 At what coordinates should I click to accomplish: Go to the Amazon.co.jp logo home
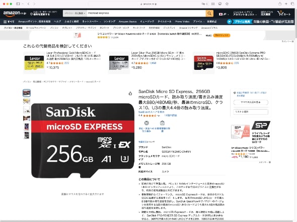(x=15, y=14)
